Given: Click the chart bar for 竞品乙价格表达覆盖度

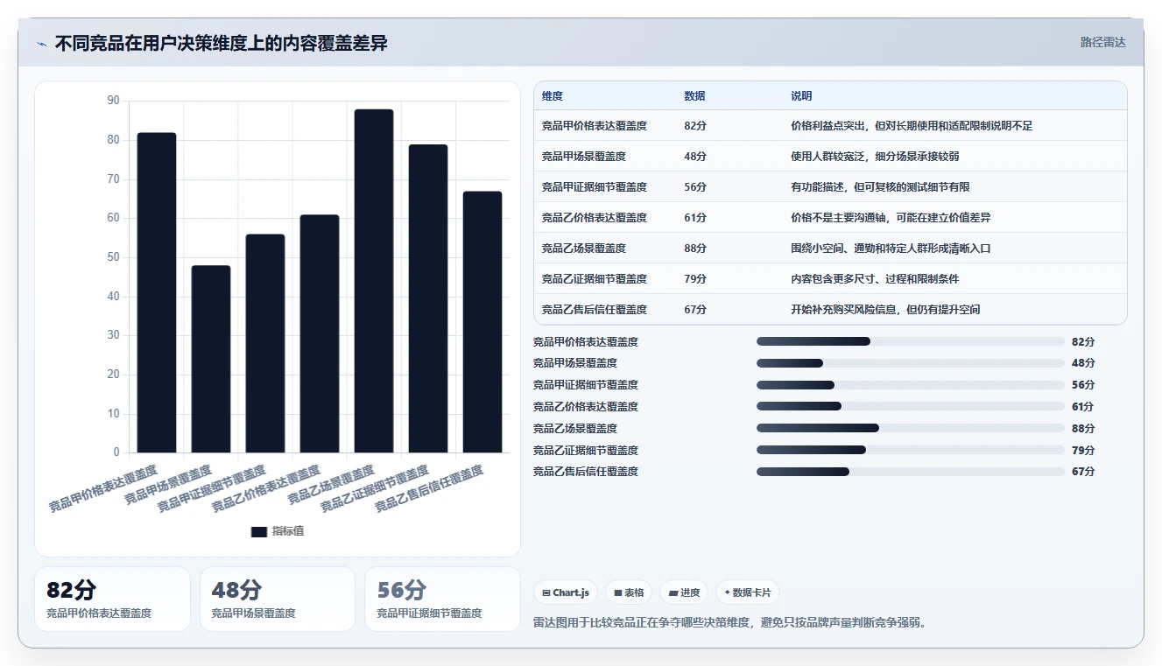Looking at the screenshot, I should pos(320,333).
